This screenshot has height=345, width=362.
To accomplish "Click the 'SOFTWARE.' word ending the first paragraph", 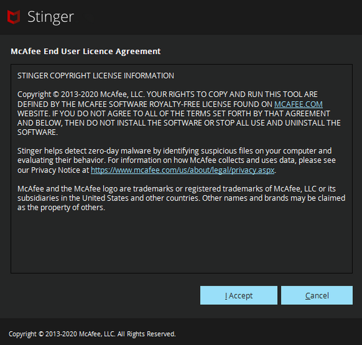I will 37,132.
